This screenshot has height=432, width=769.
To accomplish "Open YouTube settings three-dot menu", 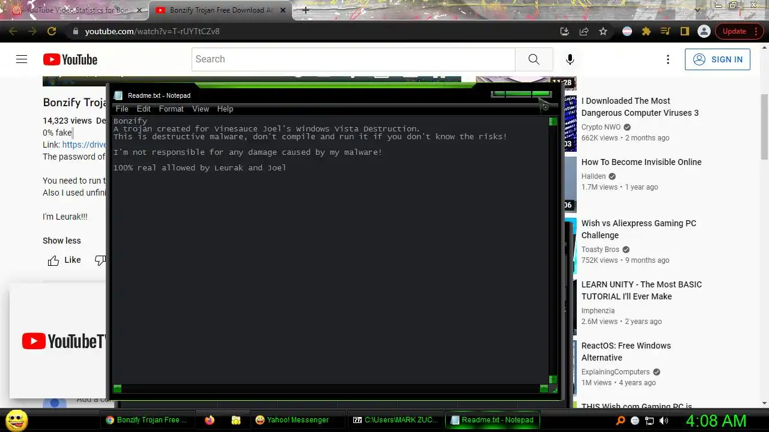I will pyautogui.click(x=668, y=59).
